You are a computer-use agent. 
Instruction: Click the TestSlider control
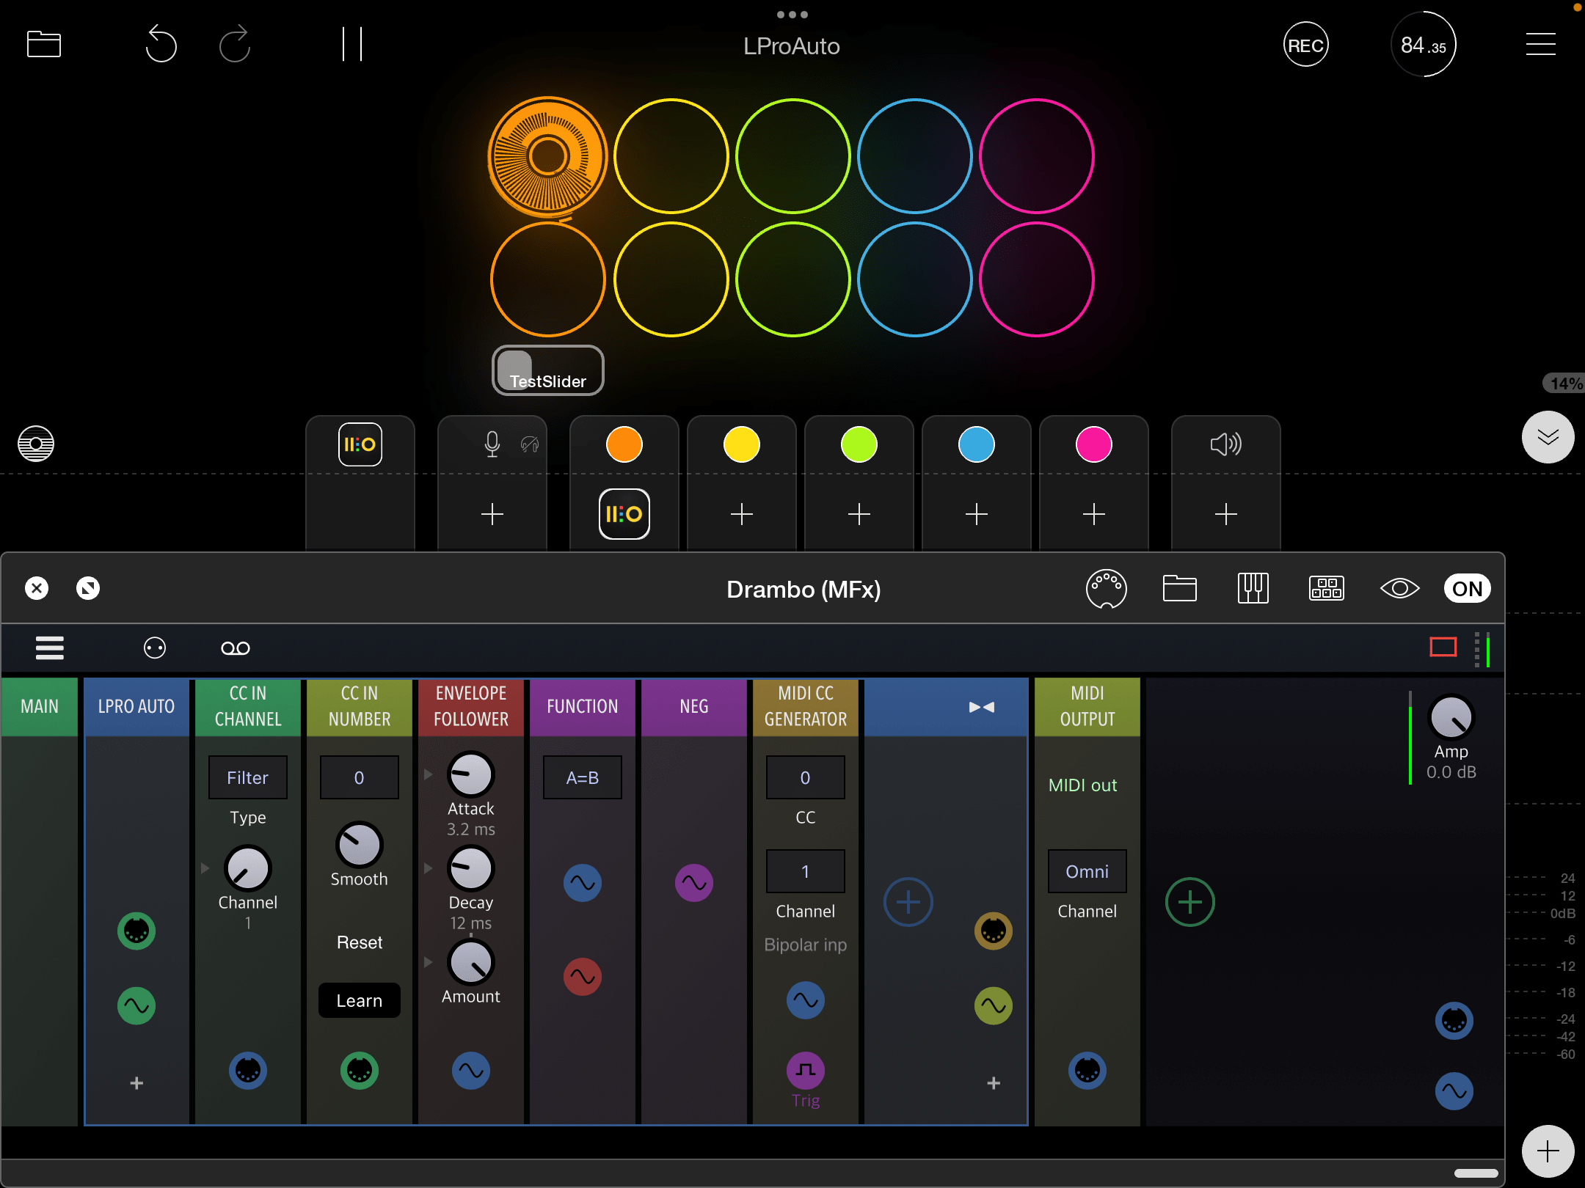547,371
